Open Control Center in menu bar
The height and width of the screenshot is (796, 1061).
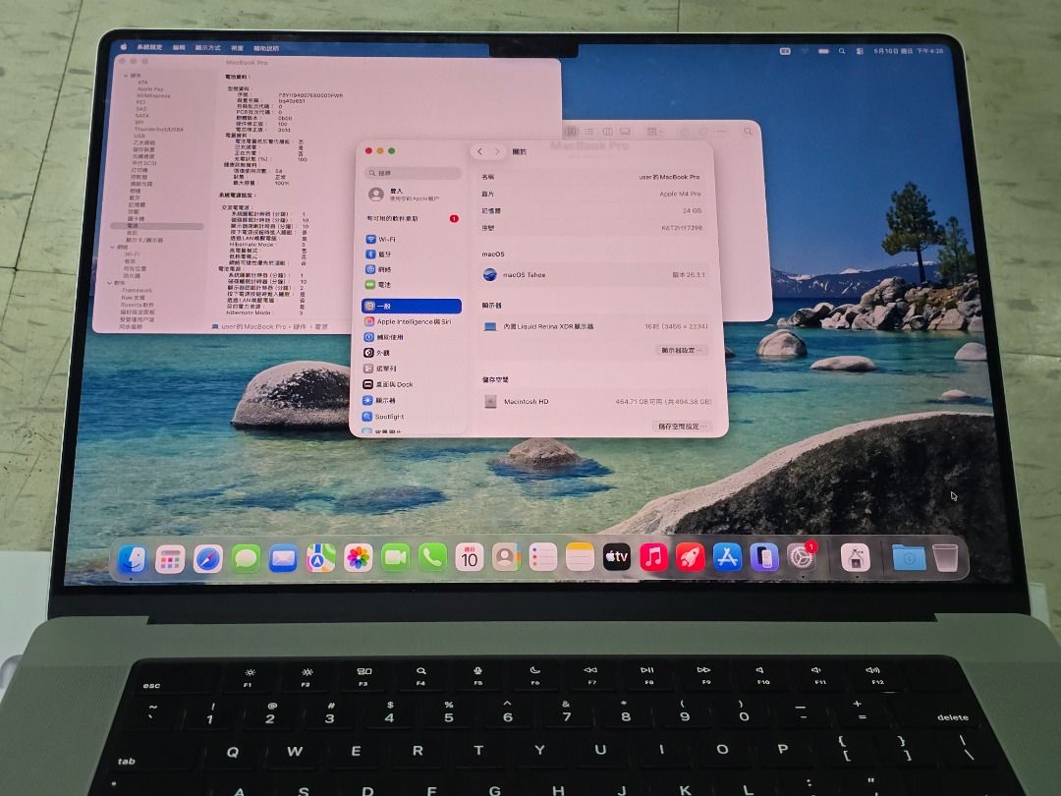(860, 51)
